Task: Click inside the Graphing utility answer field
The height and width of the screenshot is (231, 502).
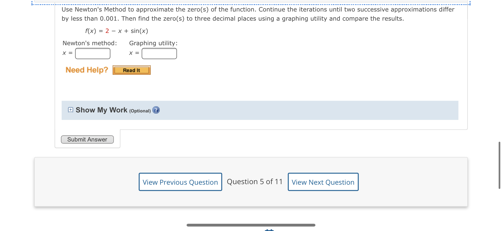Action: point(159,53)
